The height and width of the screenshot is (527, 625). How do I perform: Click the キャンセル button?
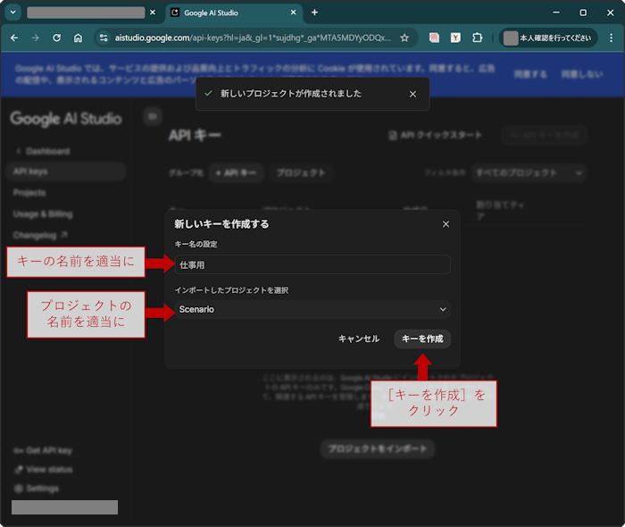pos(359,339)
